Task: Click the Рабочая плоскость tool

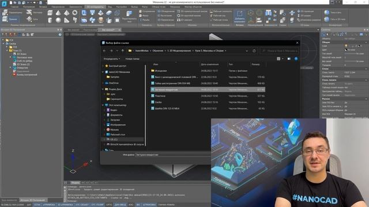Action: [221, 11]
